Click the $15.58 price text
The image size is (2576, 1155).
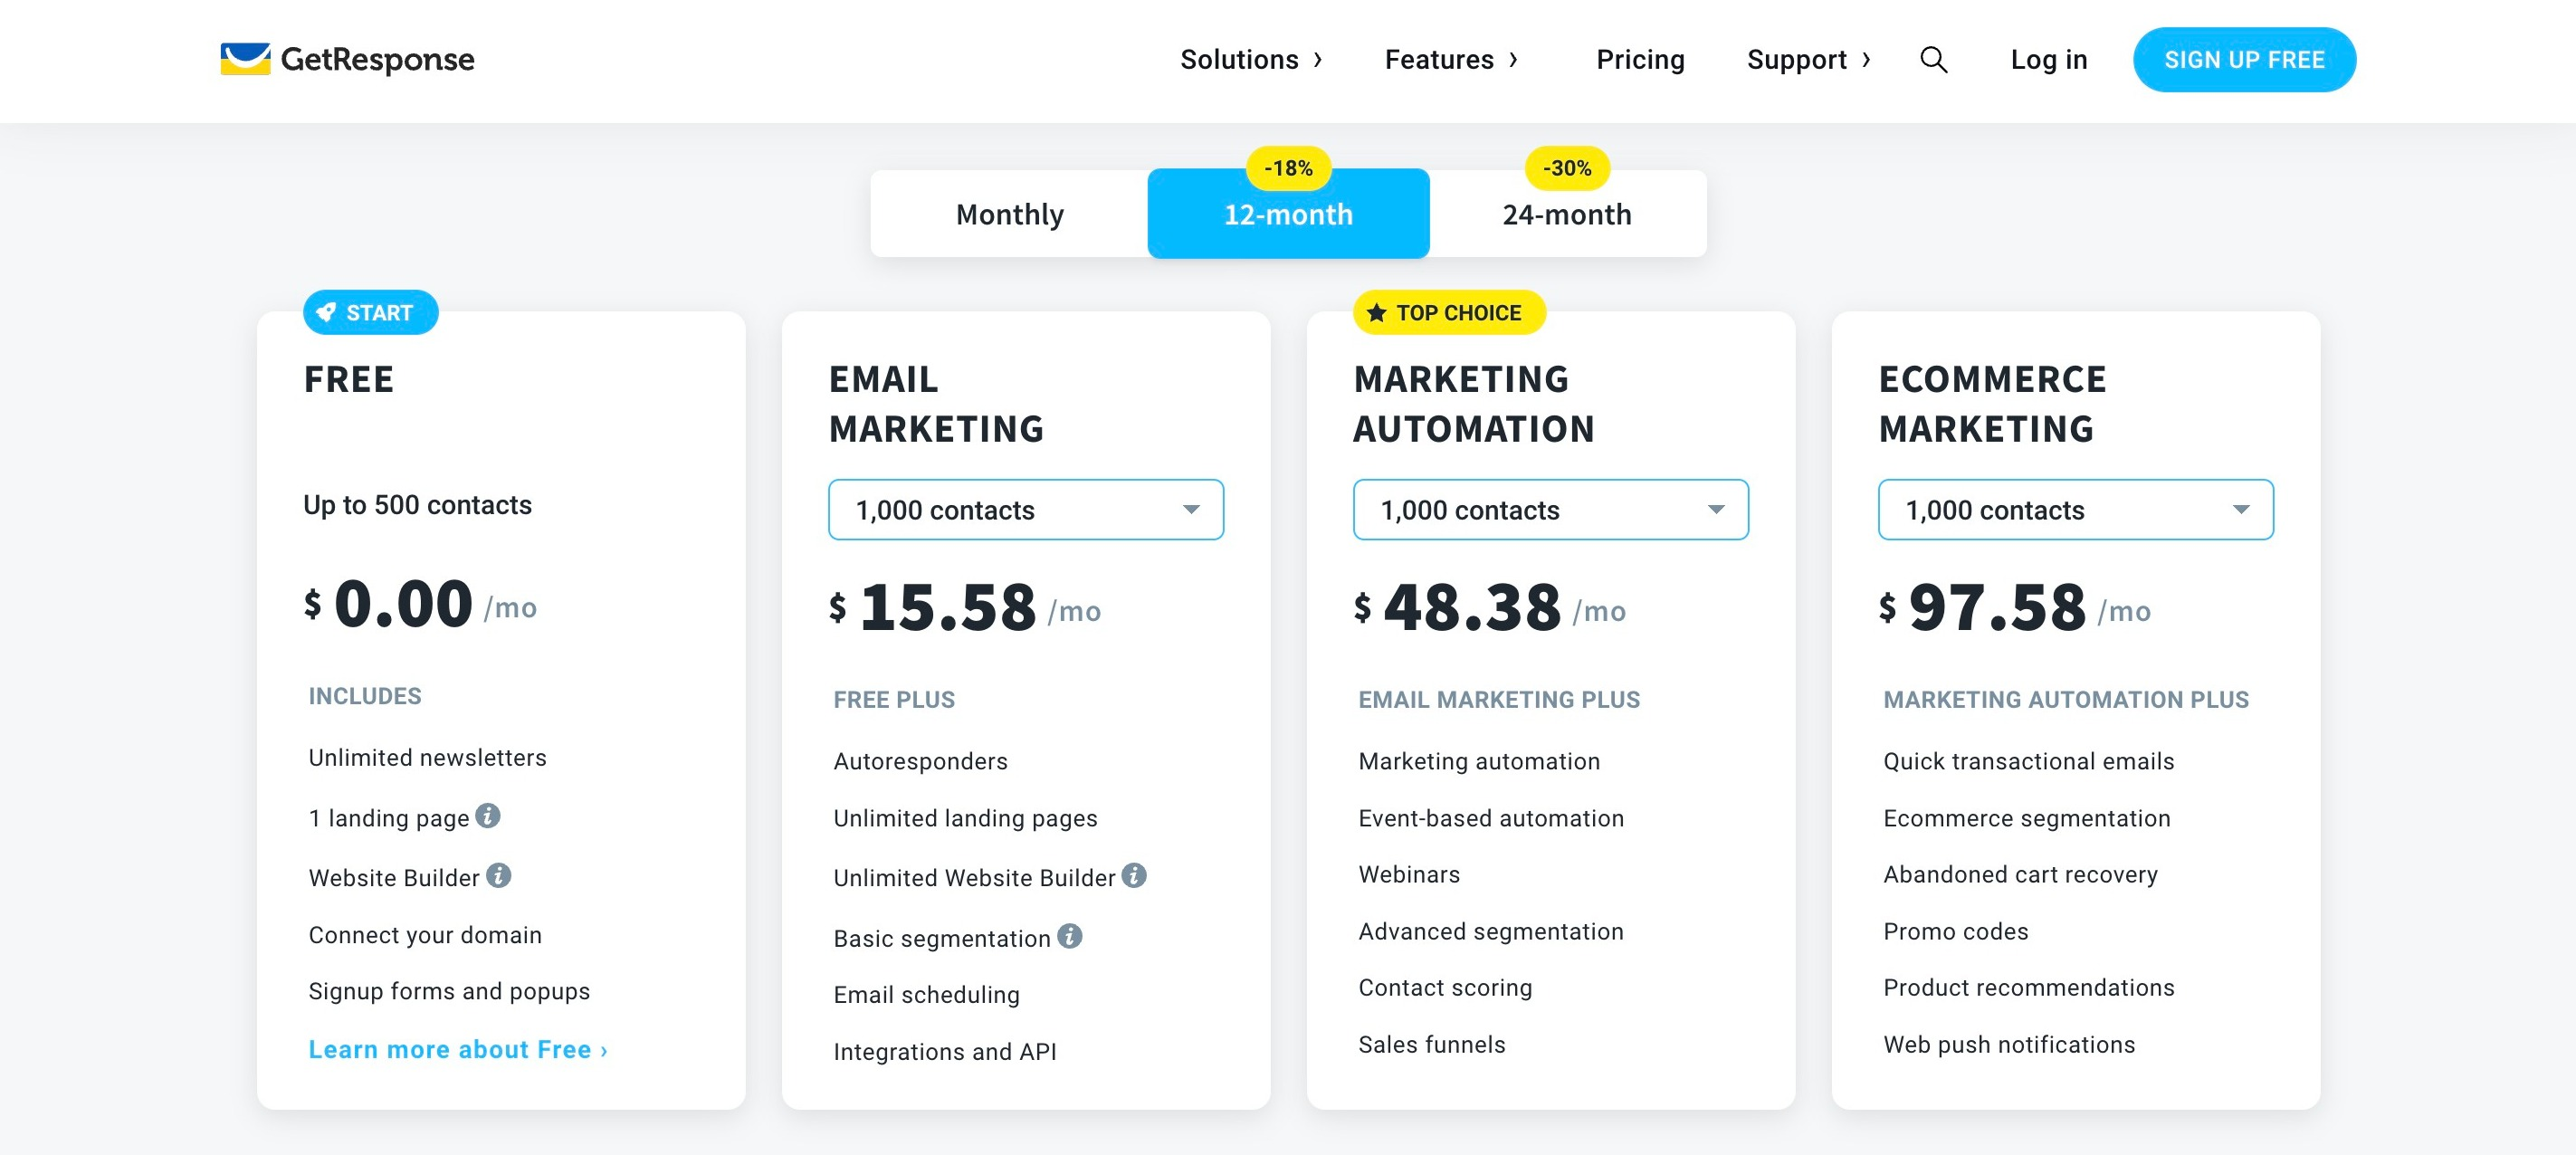click(965, 607)
